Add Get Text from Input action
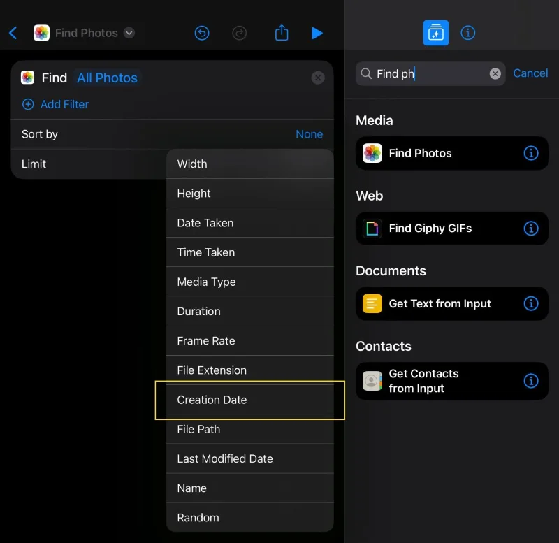The image size is (559, 543). 451,303
